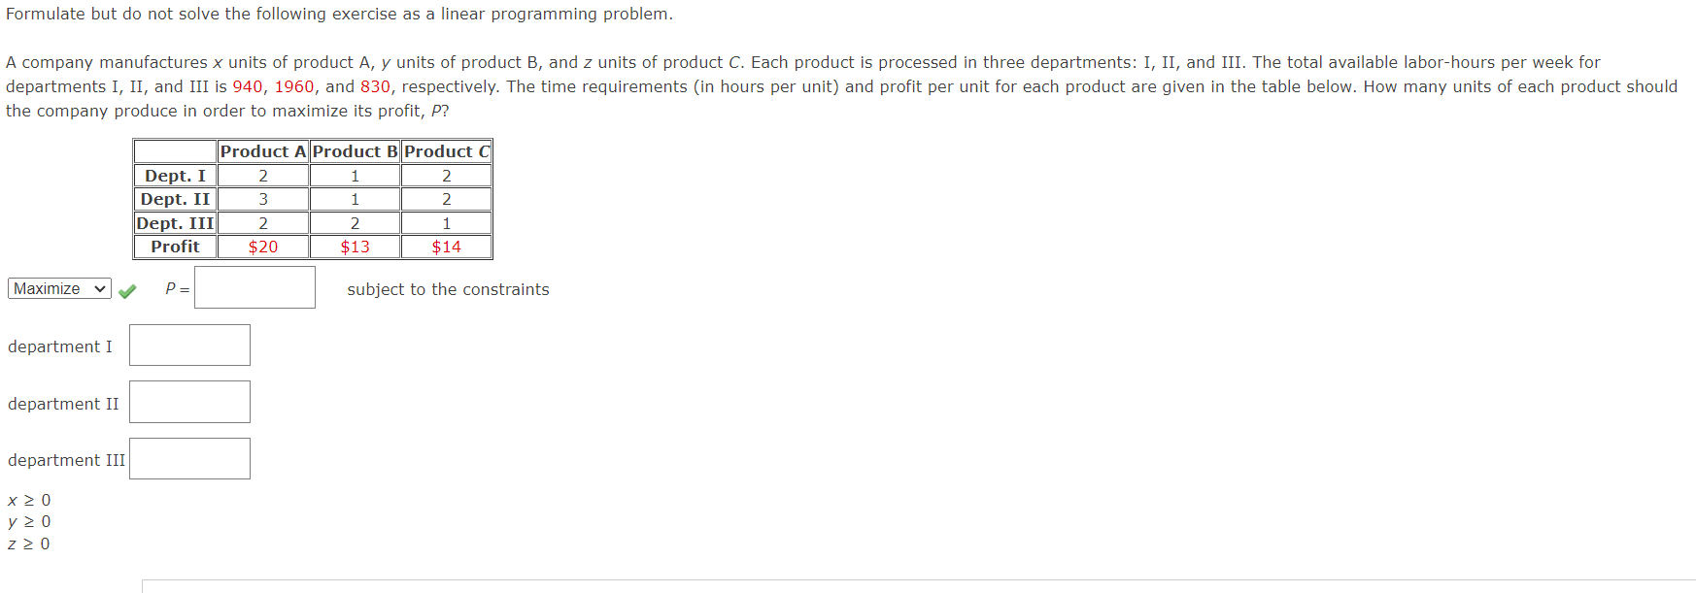Select the Product A column header
1696x593 pixels.
pyautogui.click(x=261, y=151)
